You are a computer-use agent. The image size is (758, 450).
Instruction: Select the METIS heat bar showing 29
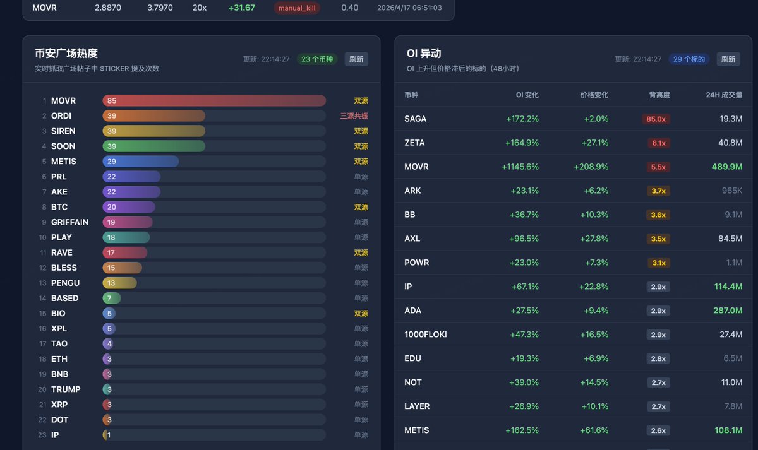[141, 162]
